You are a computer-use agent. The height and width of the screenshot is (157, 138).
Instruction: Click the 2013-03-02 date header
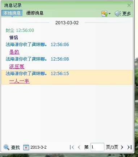click(67, 23)
